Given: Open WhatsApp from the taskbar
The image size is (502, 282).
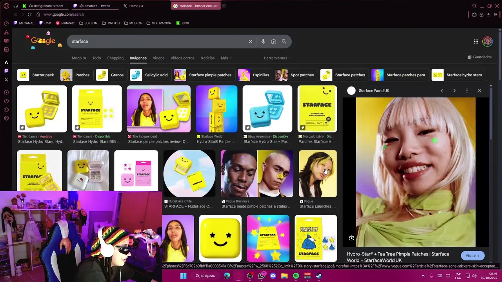Looking at the screenshot, I should (x=262, y=276).
